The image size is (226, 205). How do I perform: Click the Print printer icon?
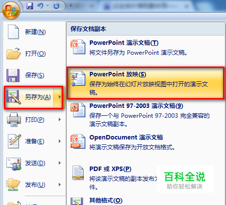coord(14,119)
